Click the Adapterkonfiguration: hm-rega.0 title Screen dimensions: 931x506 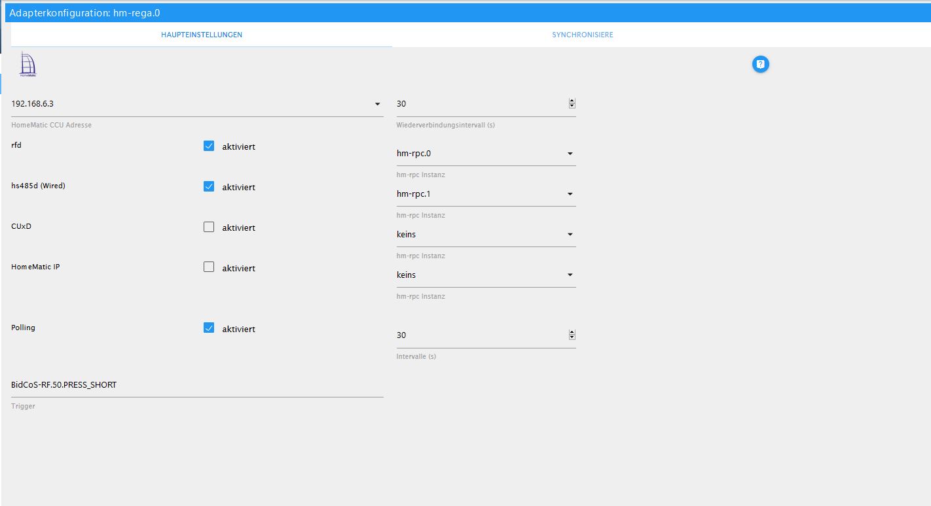click(x=84, y=12)
